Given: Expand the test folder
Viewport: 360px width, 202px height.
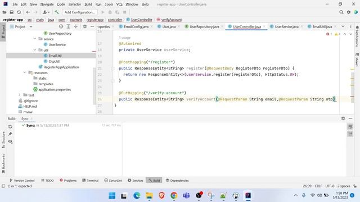Looking at the screenshot, I should point(20,95).
